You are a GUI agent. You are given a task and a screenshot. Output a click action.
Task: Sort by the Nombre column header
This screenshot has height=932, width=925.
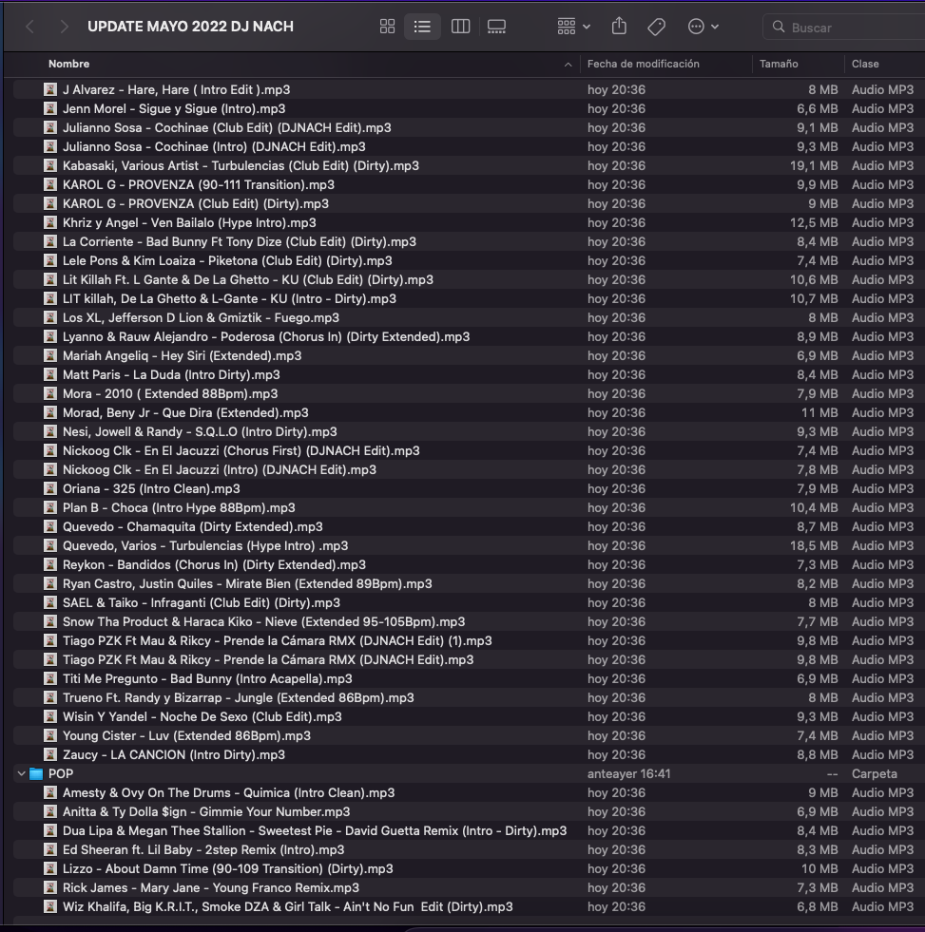coord(69,64)
